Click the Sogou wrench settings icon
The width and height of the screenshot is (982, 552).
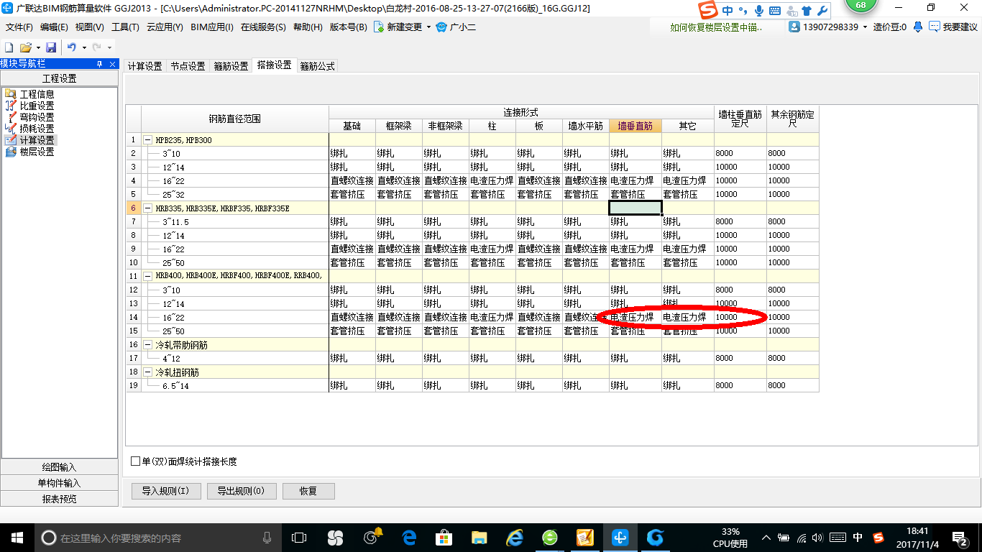pyautogui.click(x=822, y=11)
